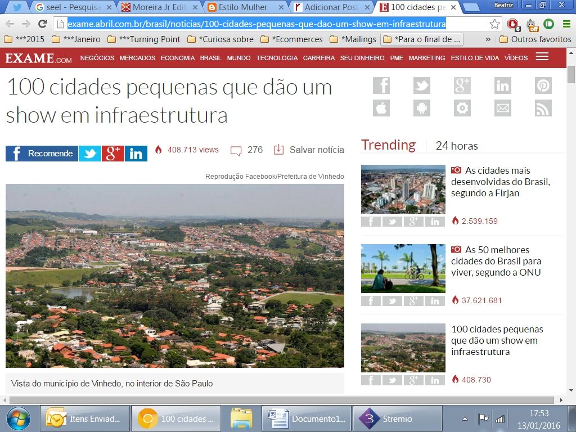Show hidden system tray icons
576x432 pixels.
click(x=465, y=418)
